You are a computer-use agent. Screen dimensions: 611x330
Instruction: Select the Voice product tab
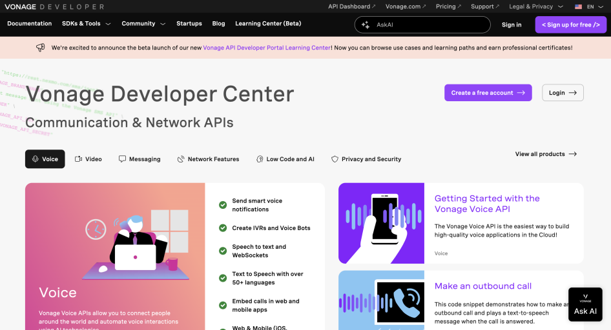pos(45,159)
